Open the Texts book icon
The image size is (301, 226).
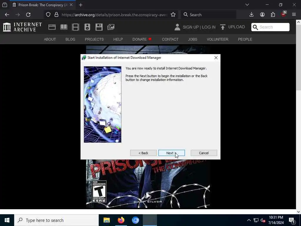[64, 27]
